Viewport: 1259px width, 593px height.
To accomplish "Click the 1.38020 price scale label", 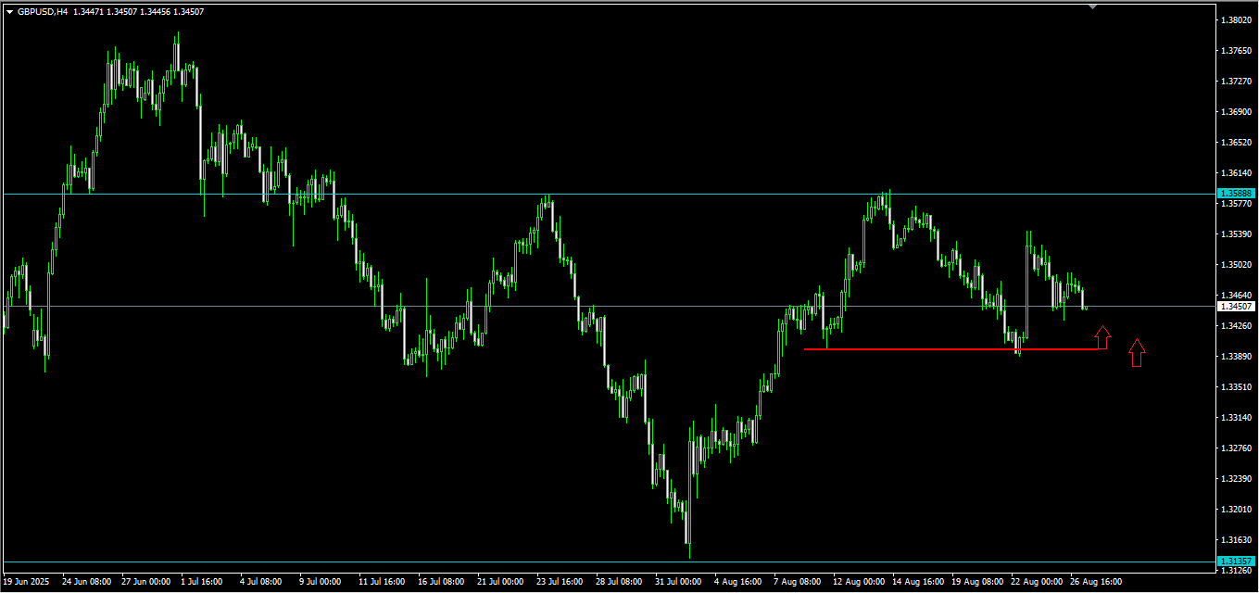I will pyautogui.click(x=1237, y=20).
